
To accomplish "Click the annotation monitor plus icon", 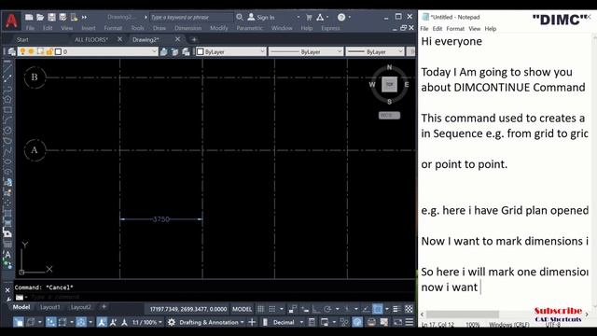I will [x=252, y=322].
